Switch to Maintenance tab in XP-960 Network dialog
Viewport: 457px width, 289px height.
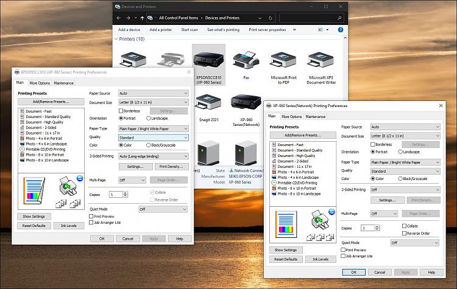[316, 116]
